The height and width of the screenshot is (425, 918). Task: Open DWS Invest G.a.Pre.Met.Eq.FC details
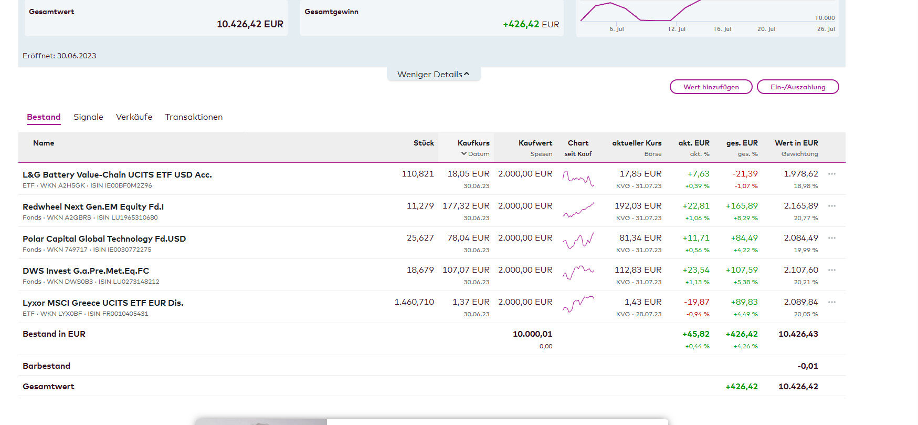pos(86,271)
